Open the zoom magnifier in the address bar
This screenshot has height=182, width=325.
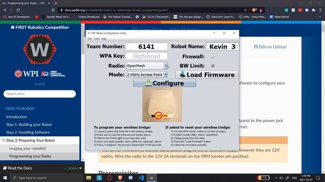[245, 10]
